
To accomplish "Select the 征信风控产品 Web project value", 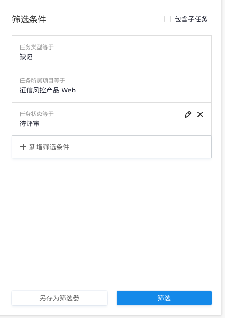I will 48,90.
